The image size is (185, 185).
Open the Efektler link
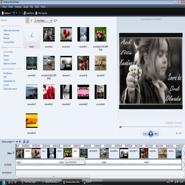[6, 56]
